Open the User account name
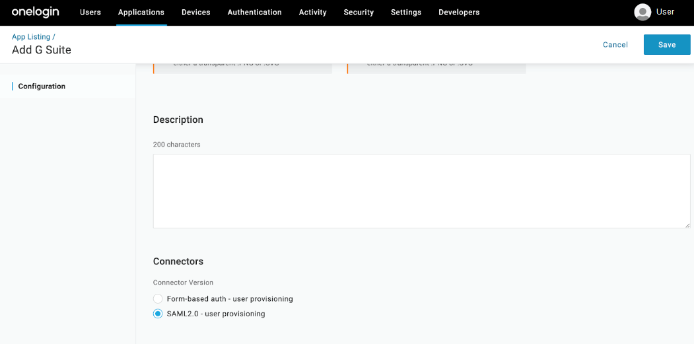 (x=665, y=12)
